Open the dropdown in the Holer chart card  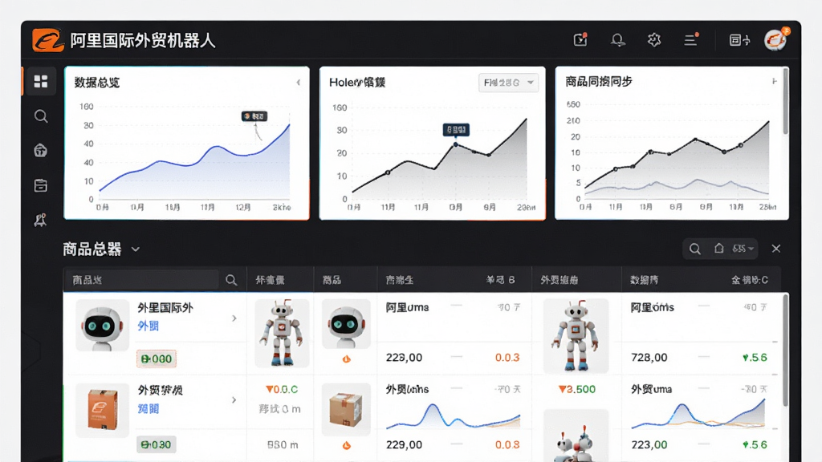pos(508,83)
